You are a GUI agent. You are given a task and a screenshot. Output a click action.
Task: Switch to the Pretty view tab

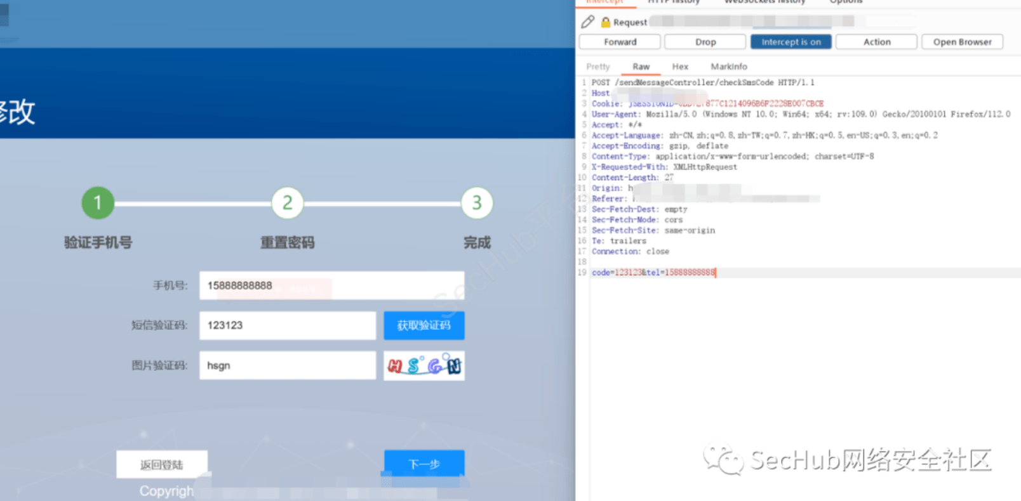[598, 67]
